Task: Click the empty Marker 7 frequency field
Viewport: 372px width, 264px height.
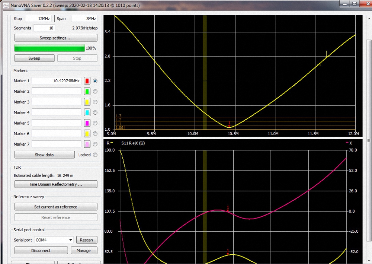Action: pos(57,144)
